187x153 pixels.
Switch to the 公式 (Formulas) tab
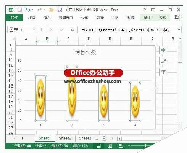[85, 17]
